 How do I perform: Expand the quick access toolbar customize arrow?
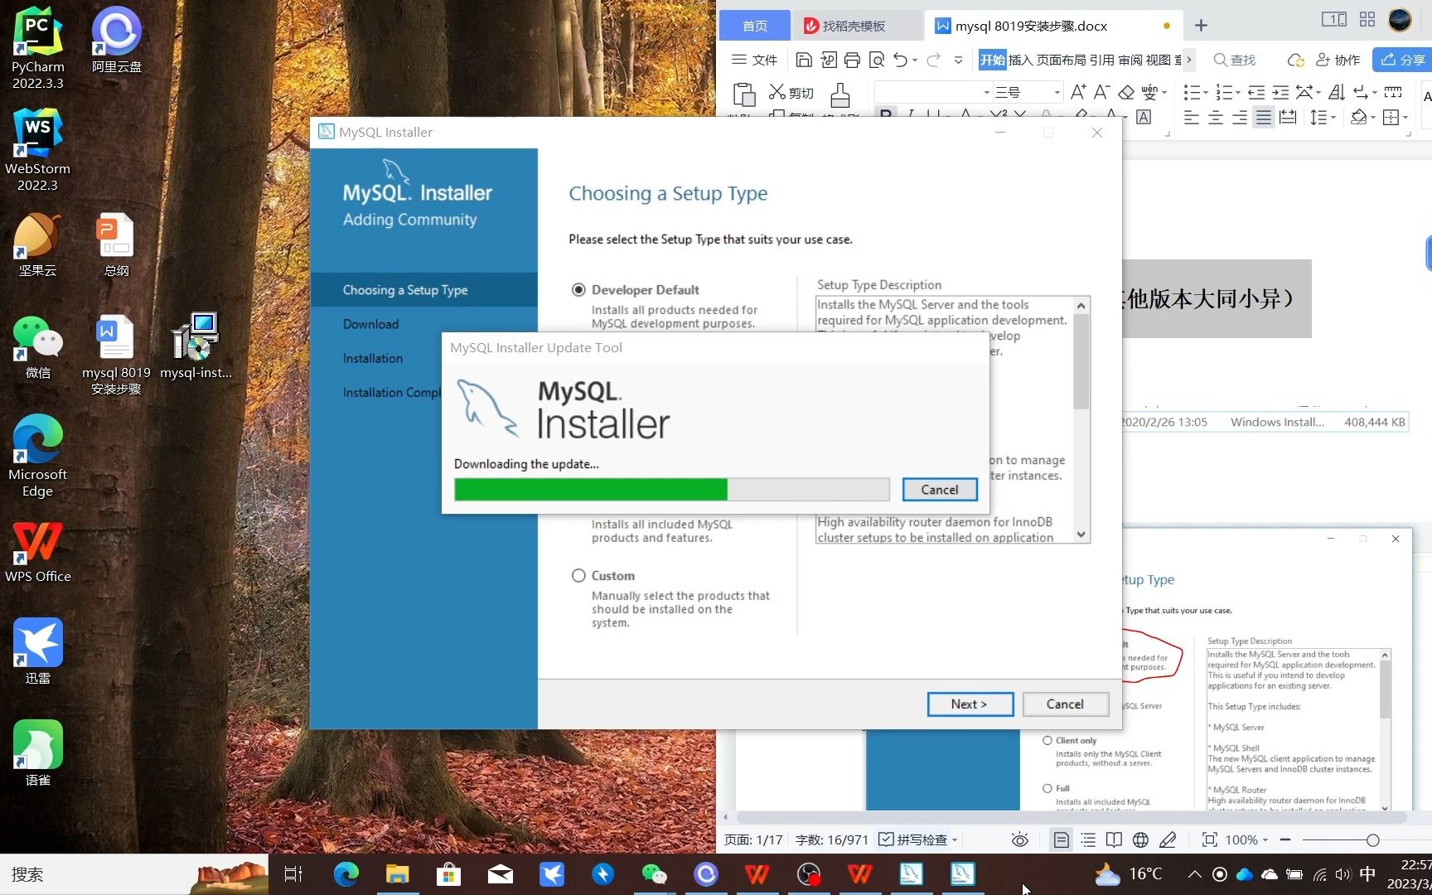[958, 60]
